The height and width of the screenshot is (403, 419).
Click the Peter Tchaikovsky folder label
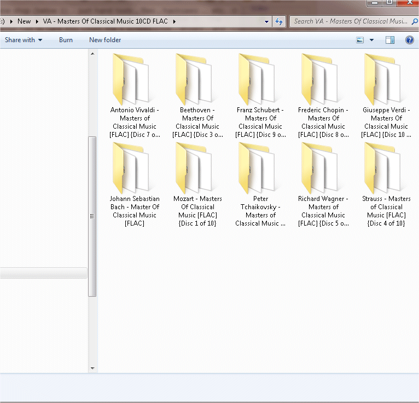coord(260,211)
